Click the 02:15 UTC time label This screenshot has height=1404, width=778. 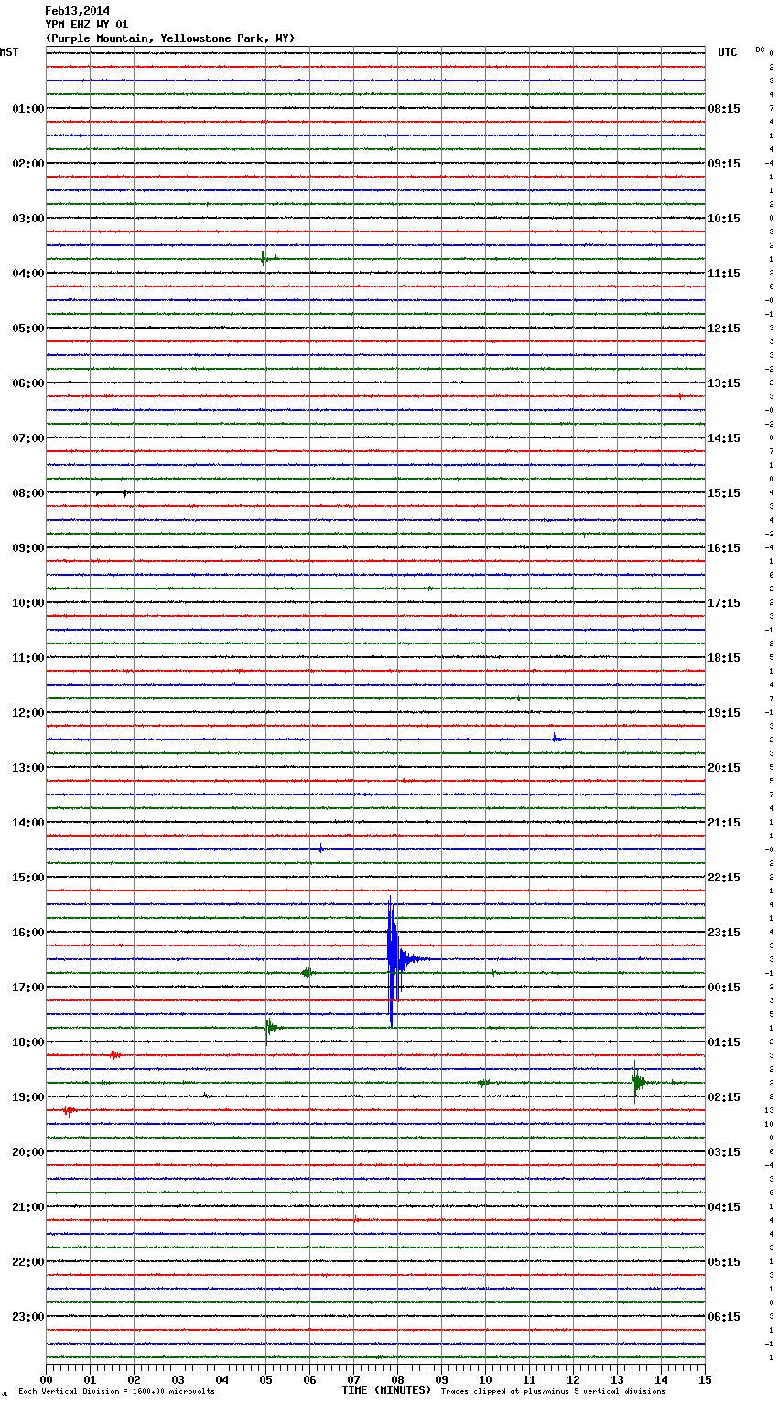pyautogui.click(x=724, y=1097)
